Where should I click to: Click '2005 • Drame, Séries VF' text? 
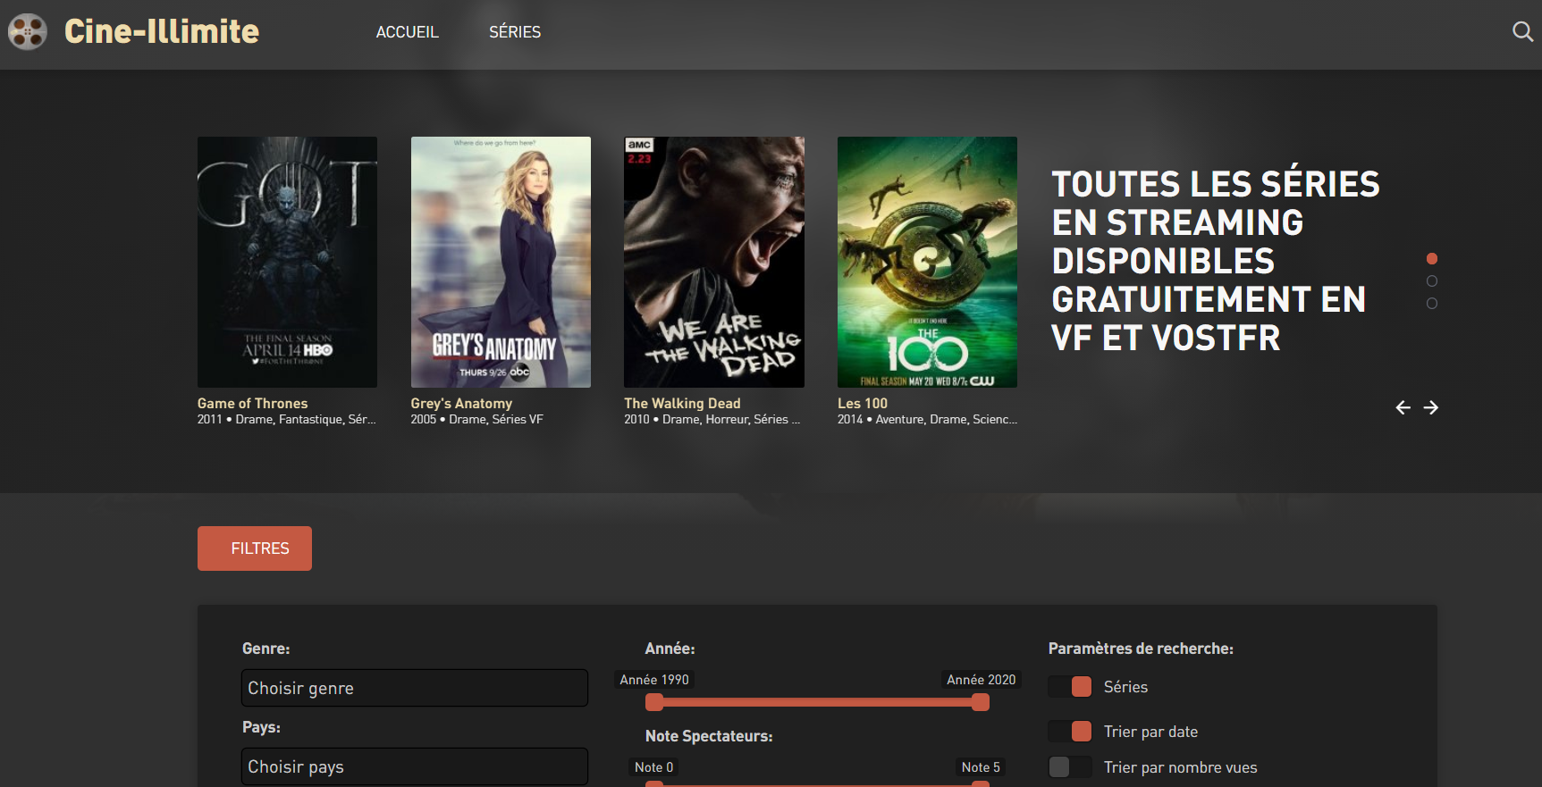477,420
